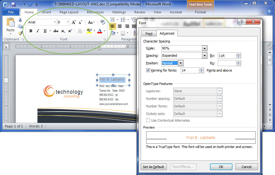
Task: Toggle bold formatting in the Font group
Action: [30, 31]
